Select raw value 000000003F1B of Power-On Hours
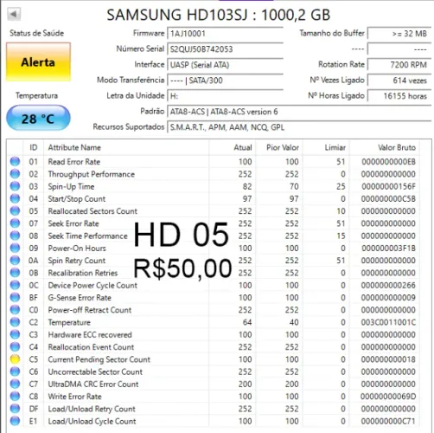Viewport: 434px width, 433px height. [x=388, y=249]
